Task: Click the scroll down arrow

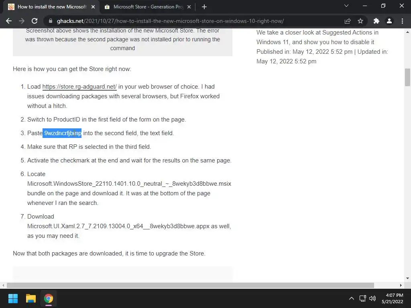Action: pos(408,278)
